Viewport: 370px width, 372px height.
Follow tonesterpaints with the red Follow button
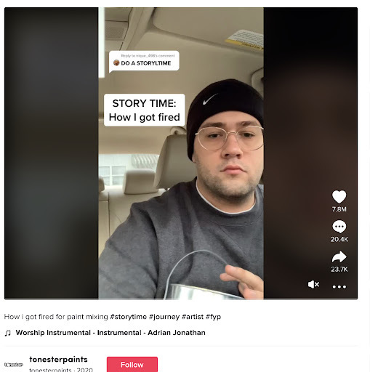[132, 364]
